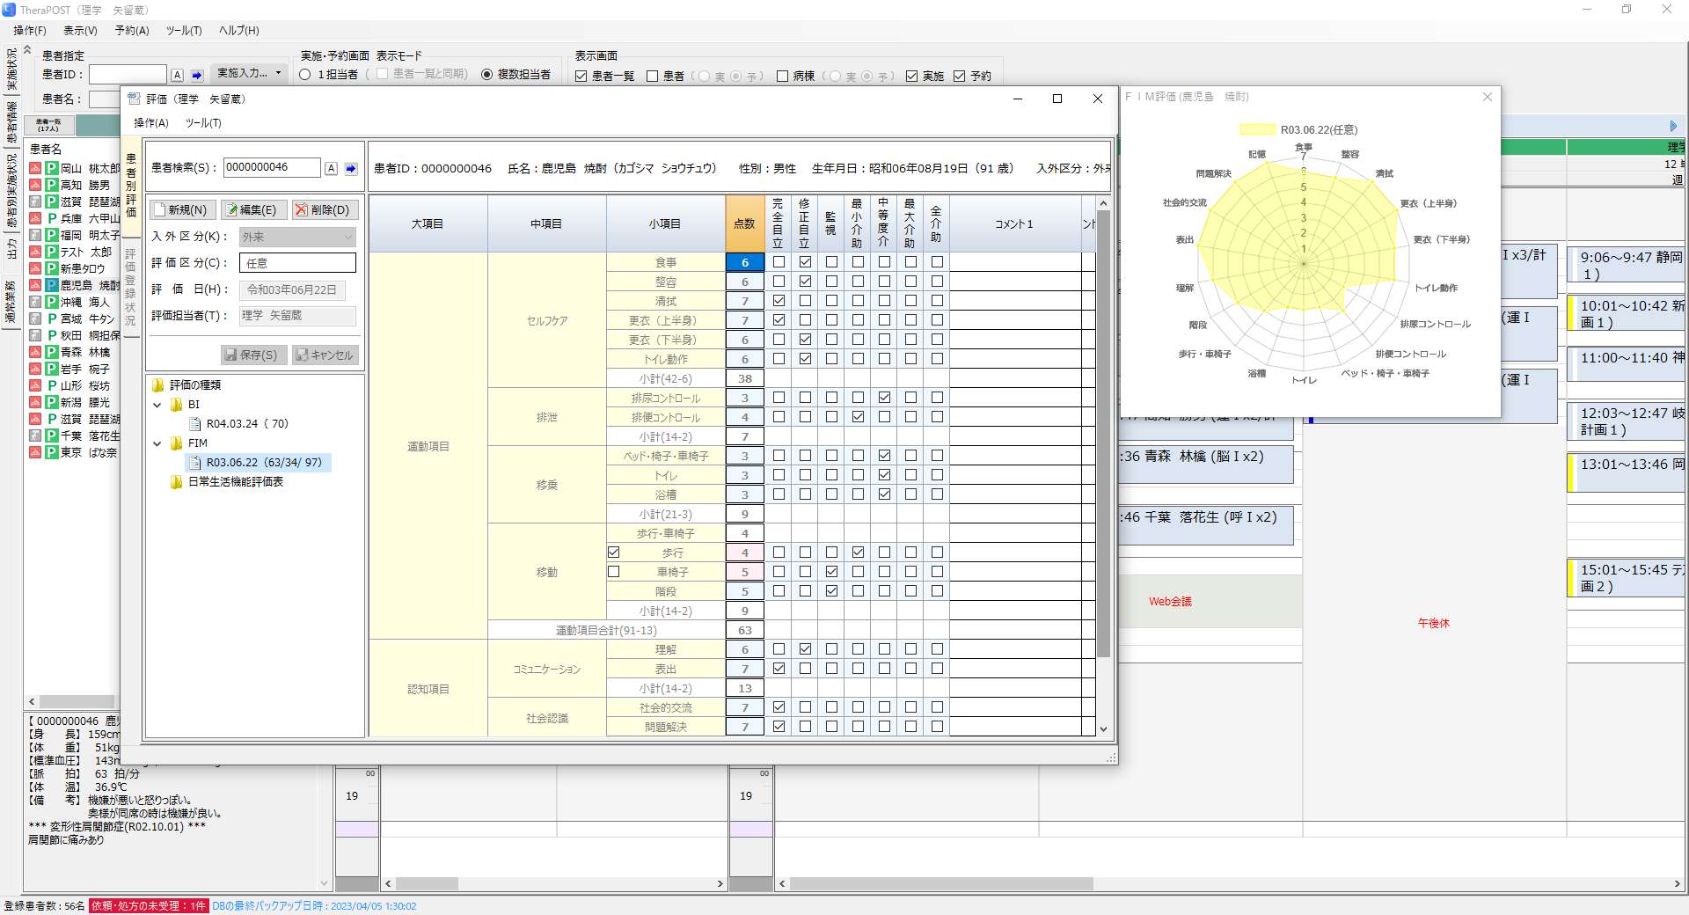Click grid scrollbar up arrow
1689x915 pixels.
point(1103,203)
